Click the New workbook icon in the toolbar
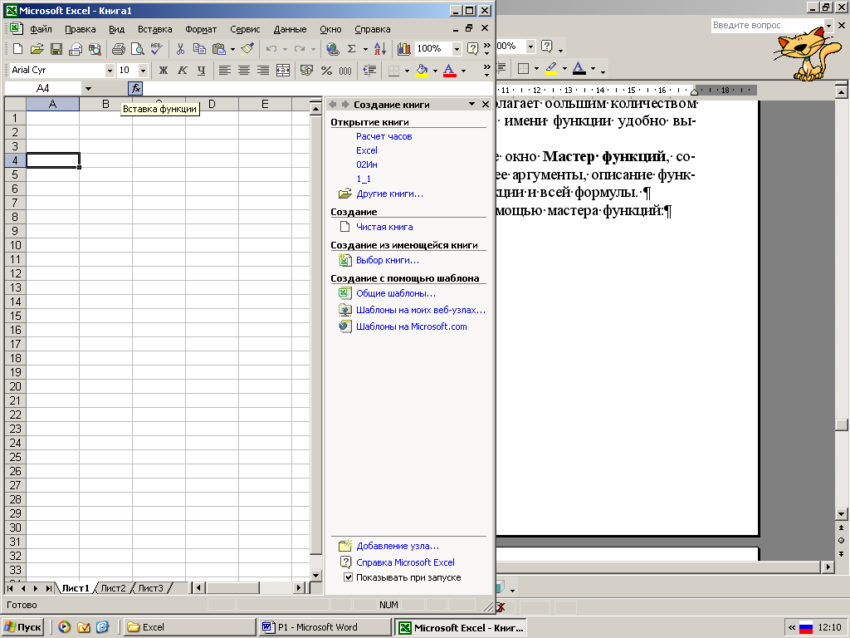 17,49
